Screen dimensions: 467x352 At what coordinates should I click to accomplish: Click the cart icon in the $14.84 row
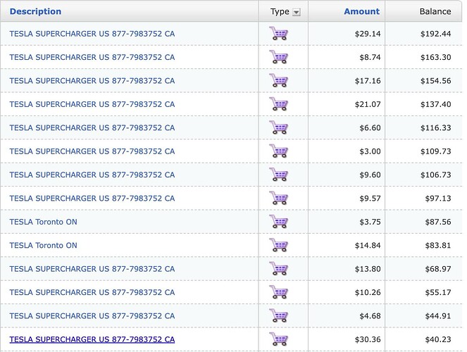click(x=278, y=245)
